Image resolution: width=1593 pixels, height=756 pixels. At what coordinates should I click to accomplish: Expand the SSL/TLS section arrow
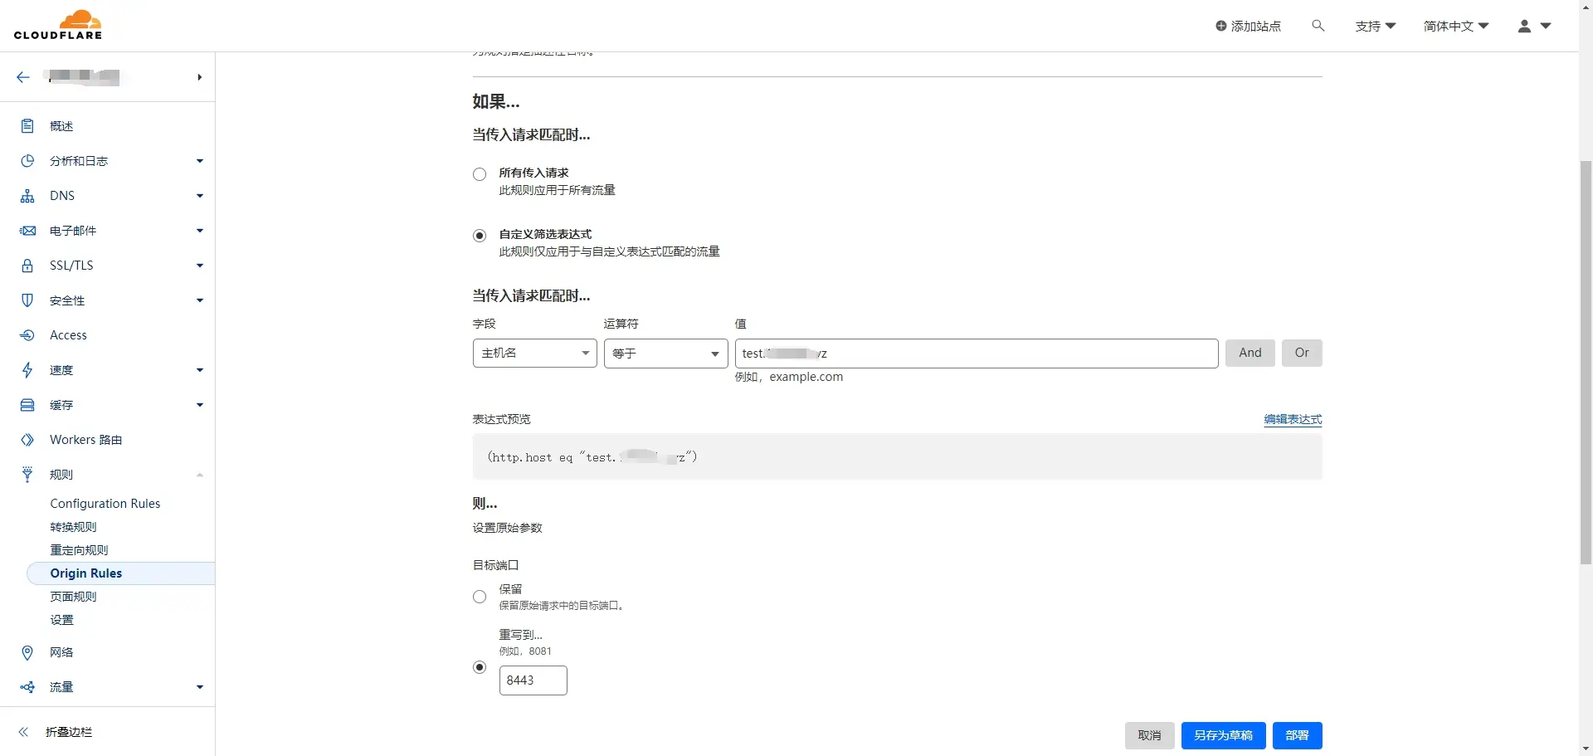(x=200, y=266)
